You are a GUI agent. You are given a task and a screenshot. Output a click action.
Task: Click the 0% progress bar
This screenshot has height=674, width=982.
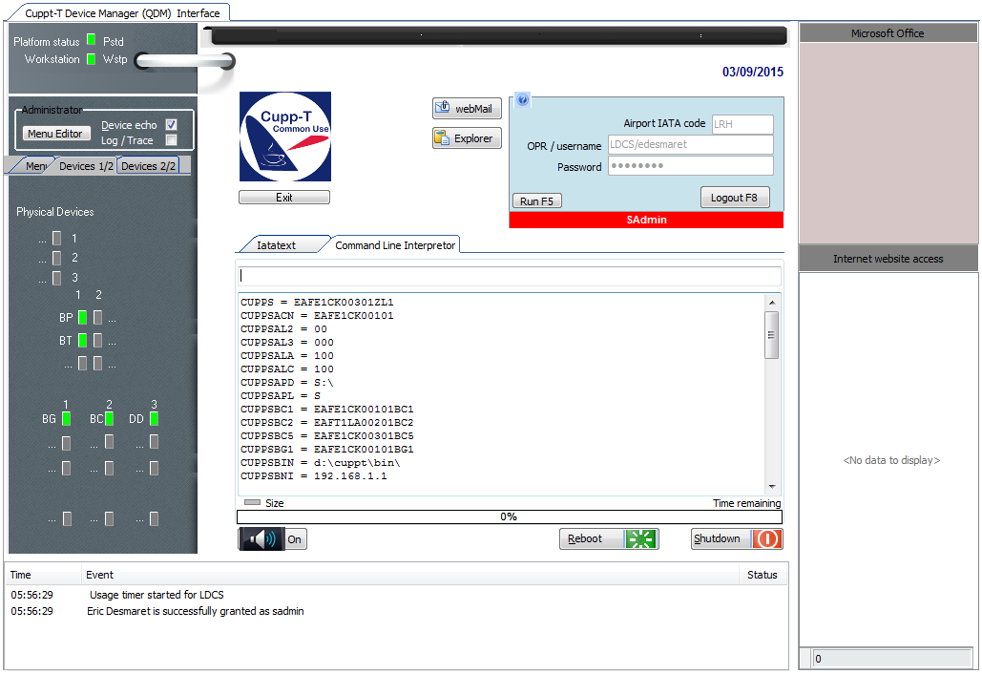pos(509,516)
